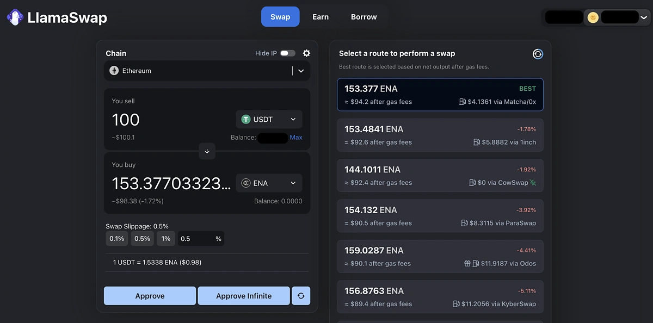653x323 pixels.
Task: Toggle the Hide IP switch
Action: pos(288,53)
